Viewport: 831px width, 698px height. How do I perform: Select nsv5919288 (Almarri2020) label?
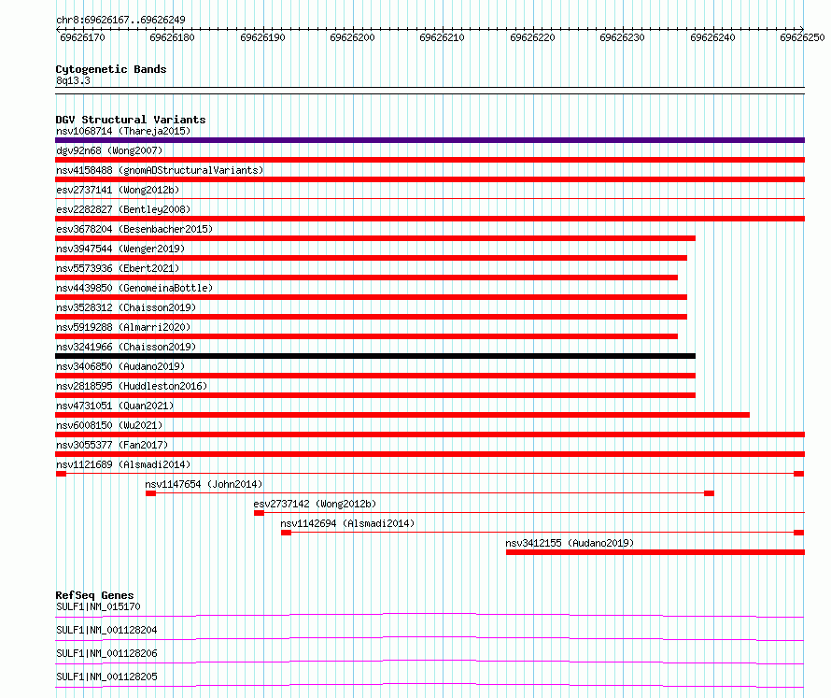123,327
